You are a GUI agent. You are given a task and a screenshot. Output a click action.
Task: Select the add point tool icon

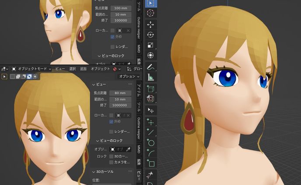pyautogui.click(x=150, y=122)
